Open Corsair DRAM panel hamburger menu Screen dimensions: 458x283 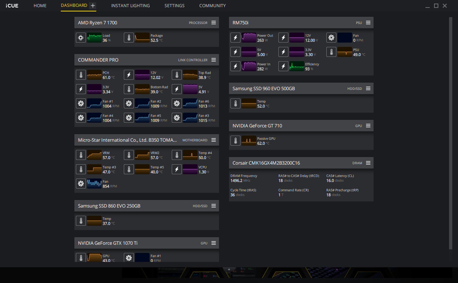tap(368, 163)
